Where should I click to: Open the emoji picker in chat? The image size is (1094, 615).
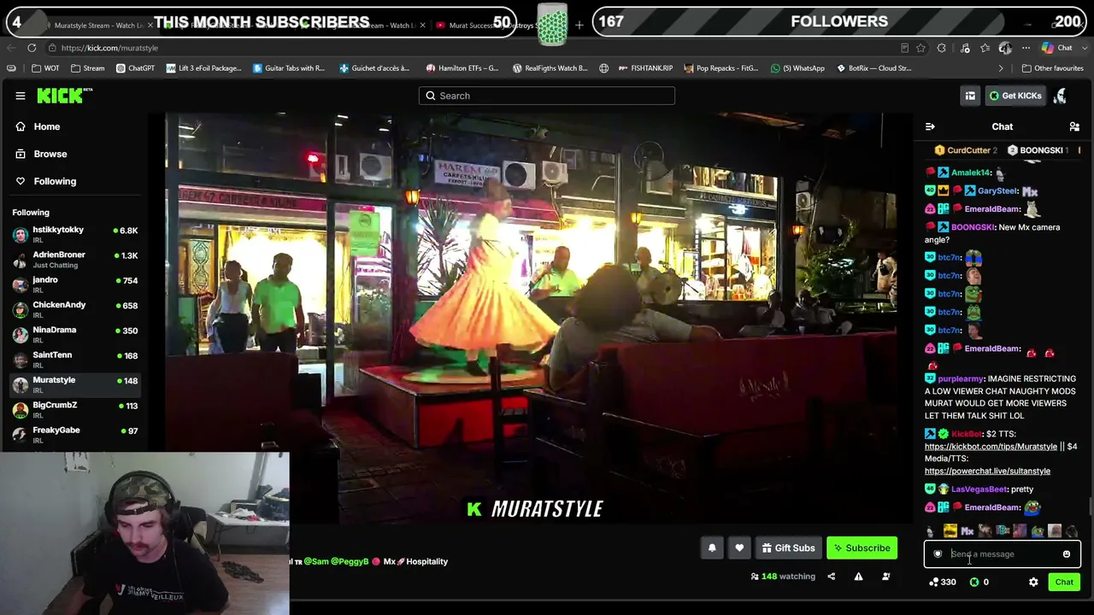[1067, 554]
